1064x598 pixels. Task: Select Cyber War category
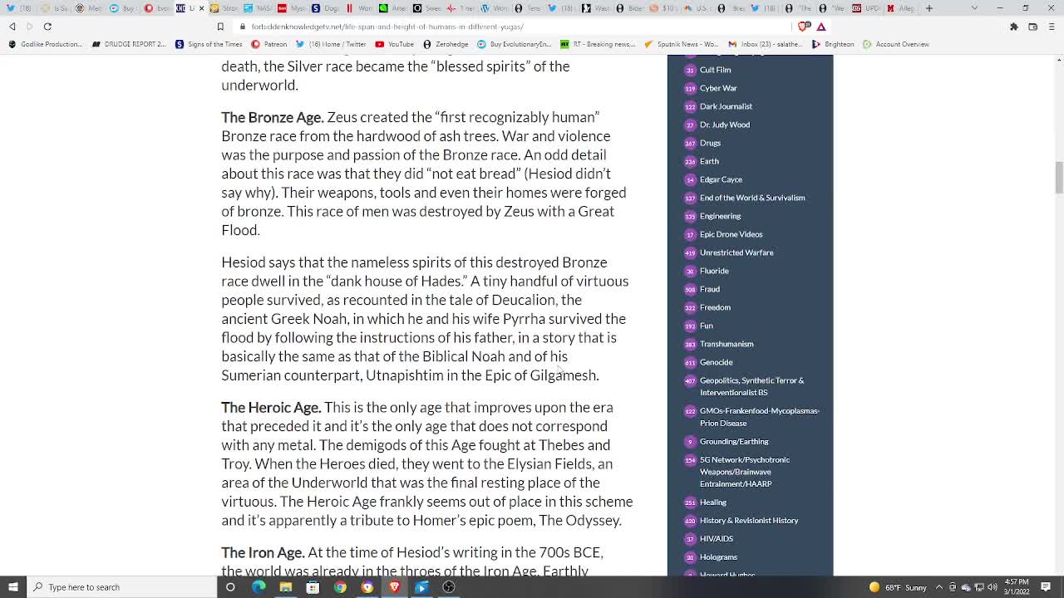[718, 88]
